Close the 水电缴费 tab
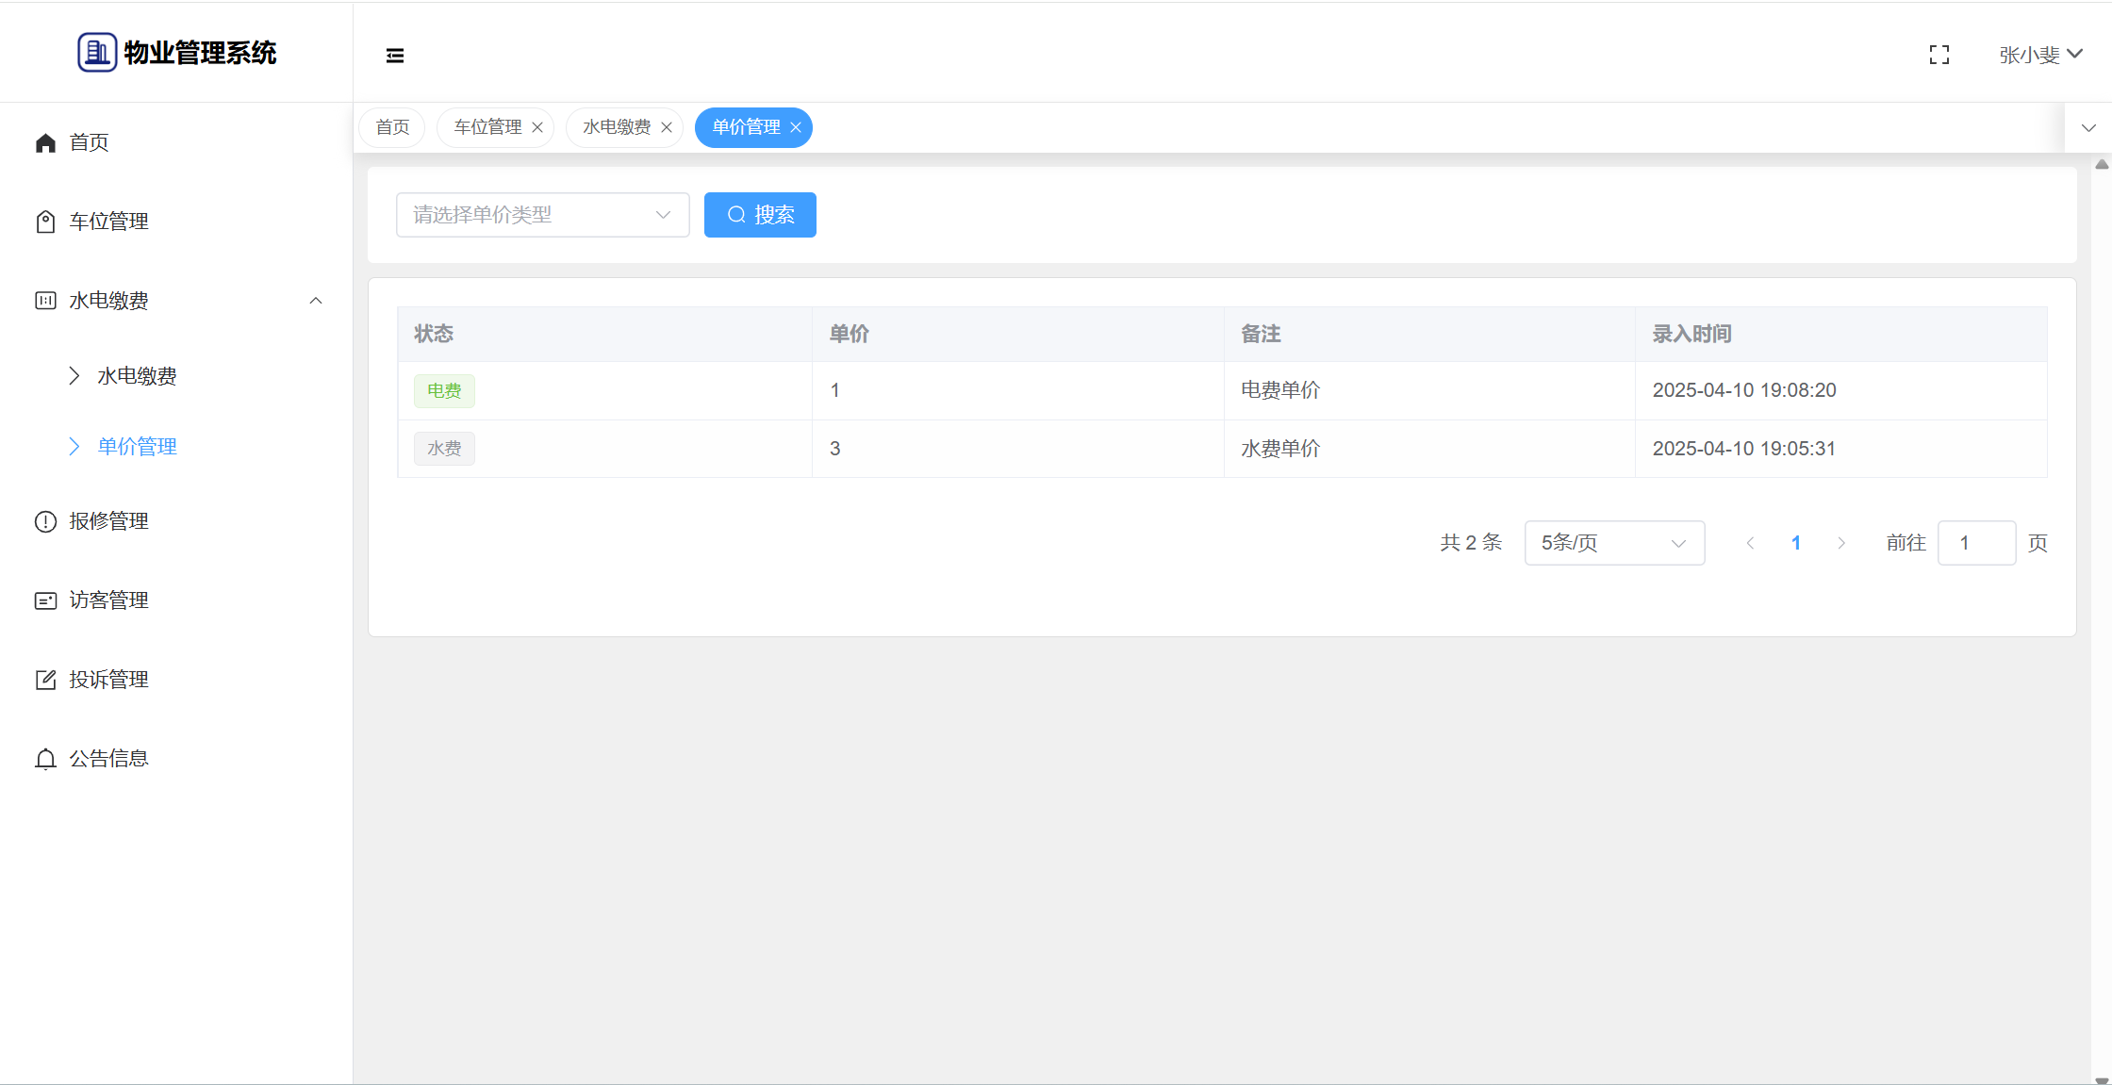2112x1085 pixels. (667, 127)
